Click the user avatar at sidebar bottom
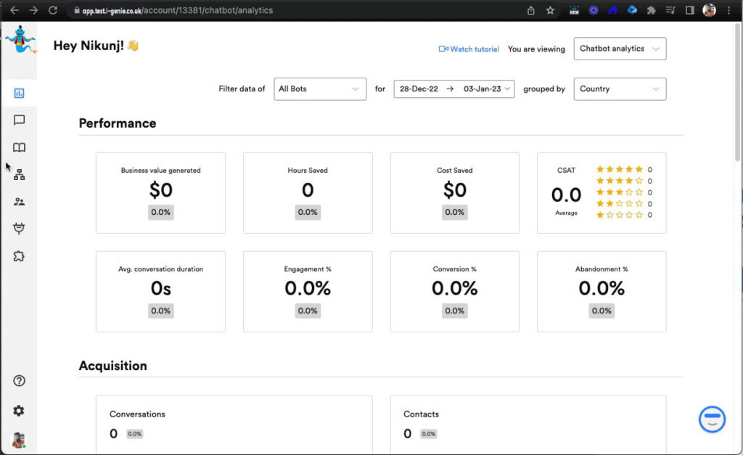The image size is (743, 455). tap(19, 440)
